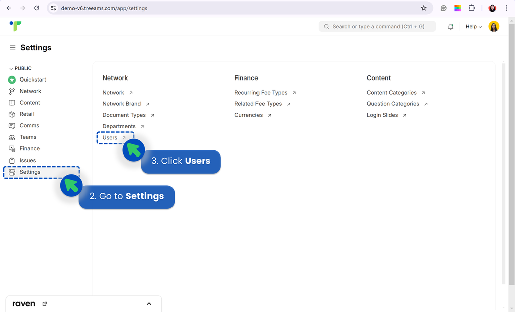Select Settings in the sidebar menu
The image size is (515, 312).
[x=30, y=172]
